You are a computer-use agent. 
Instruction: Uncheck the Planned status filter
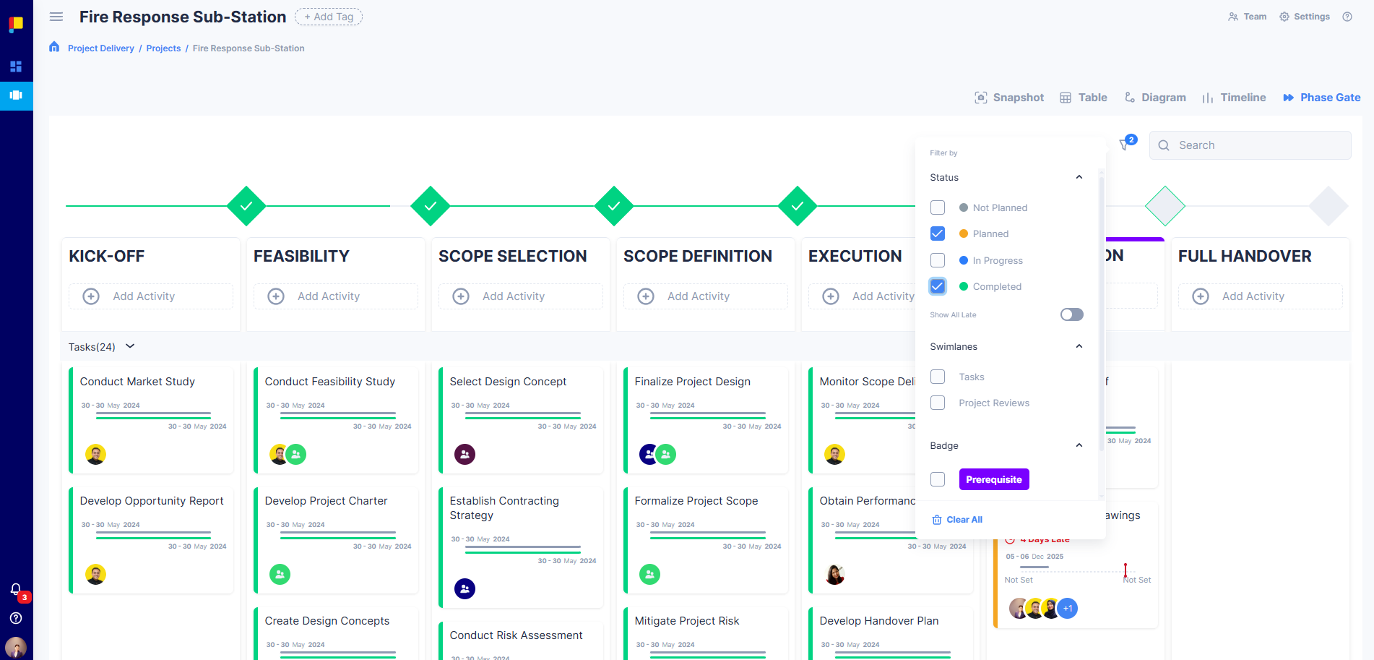click(x=938, y=233)
